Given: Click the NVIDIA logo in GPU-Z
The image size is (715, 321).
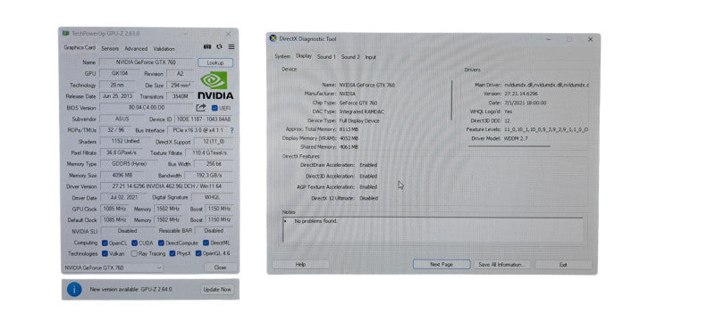Looking at the screenshot, I should click(215, 86).
